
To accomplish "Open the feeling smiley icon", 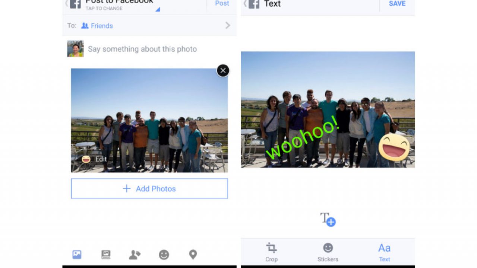I will pyautogui.click(x=164, y=255).
